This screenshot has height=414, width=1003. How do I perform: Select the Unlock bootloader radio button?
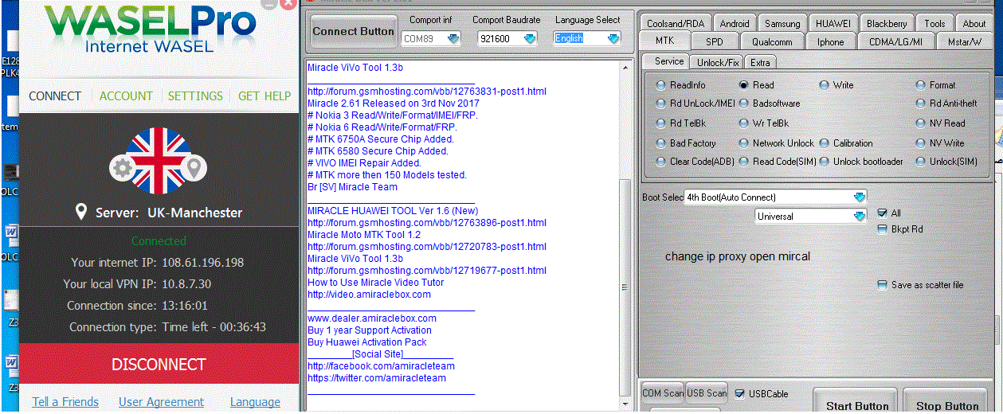tap(825, 162)
